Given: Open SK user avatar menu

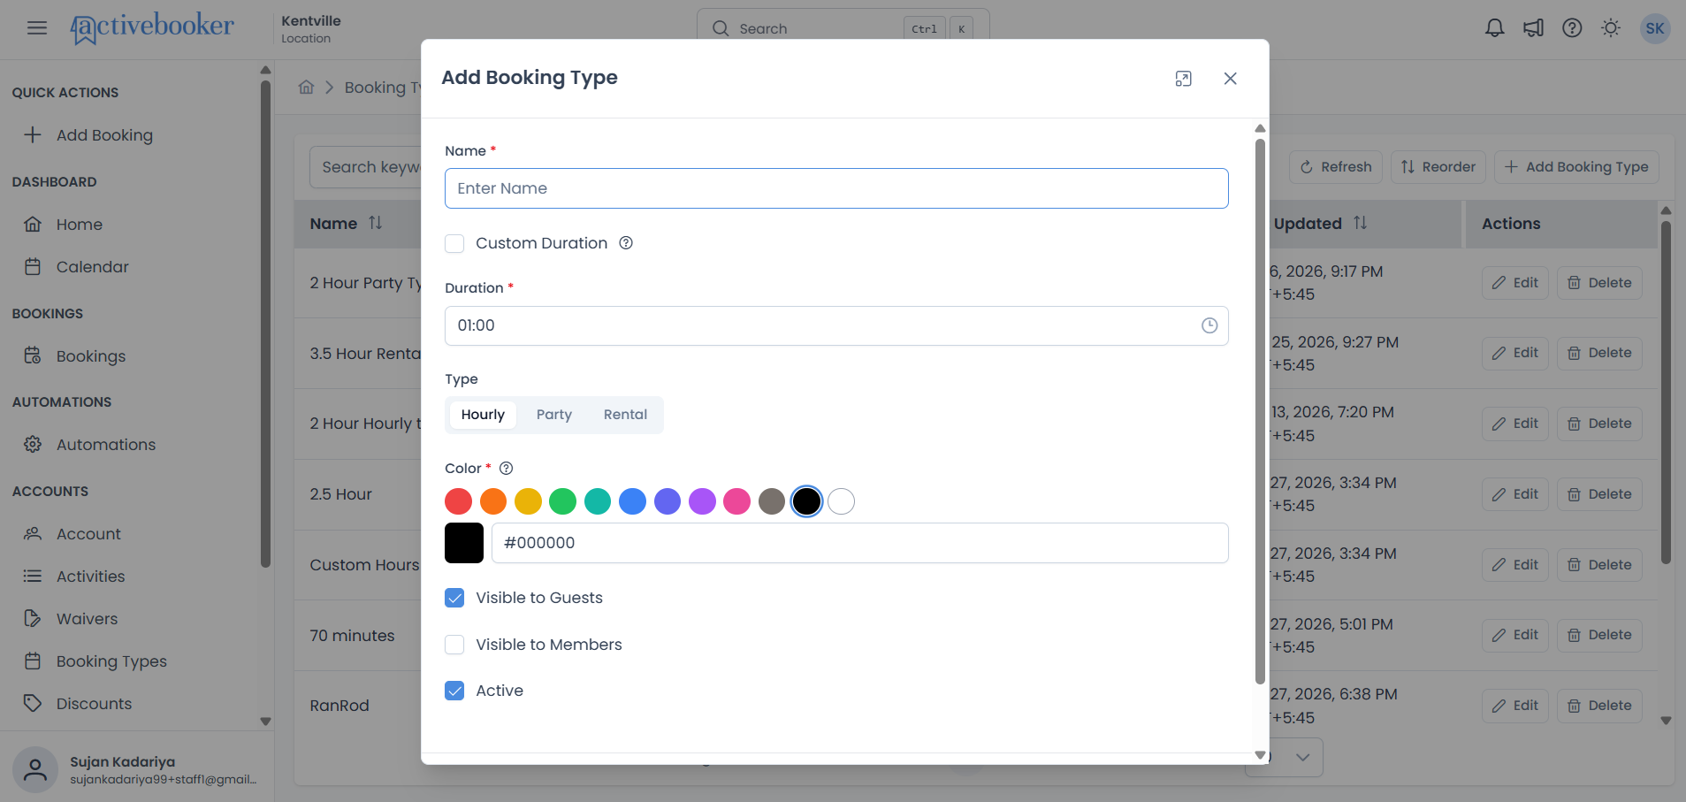Looking at the screenshot, I should [x=1655, y=28].
